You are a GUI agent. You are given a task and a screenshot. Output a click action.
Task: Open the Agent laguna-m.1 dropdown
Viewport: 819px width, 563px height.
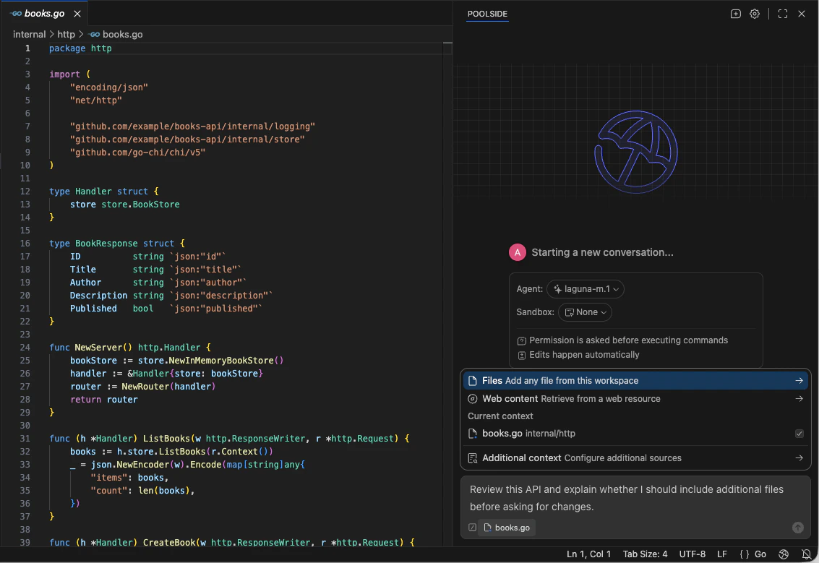click(x=585, y=289)
